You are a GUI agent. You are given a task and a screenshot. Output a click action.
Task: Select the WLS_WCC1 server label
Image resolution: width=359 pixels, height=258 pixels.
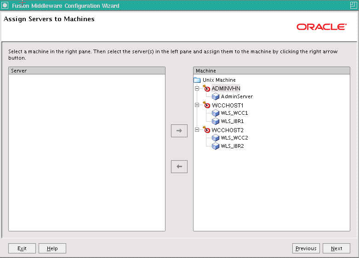click(x=234, y=113)
